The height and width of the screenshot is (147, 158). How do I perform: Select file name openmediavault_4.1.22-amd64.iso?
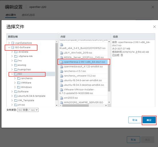click(83, 67)
